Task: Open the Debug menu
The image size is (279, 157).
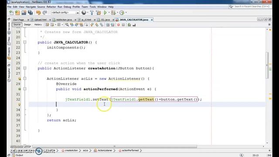Action: [67, 7]
